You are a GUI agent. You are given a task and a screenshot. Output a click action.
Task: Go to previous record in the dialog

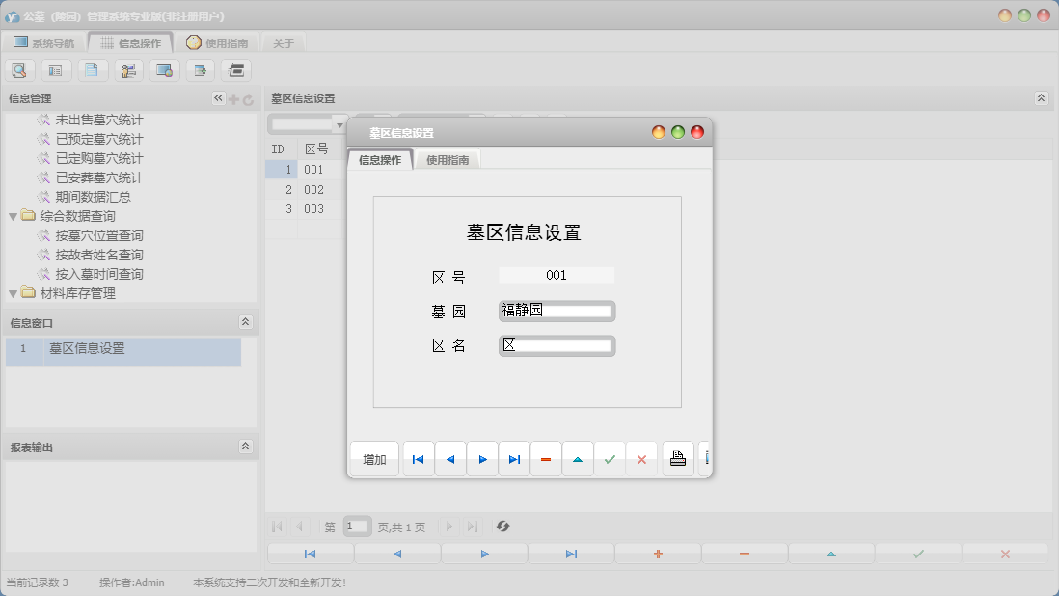(x=449, y=460)
